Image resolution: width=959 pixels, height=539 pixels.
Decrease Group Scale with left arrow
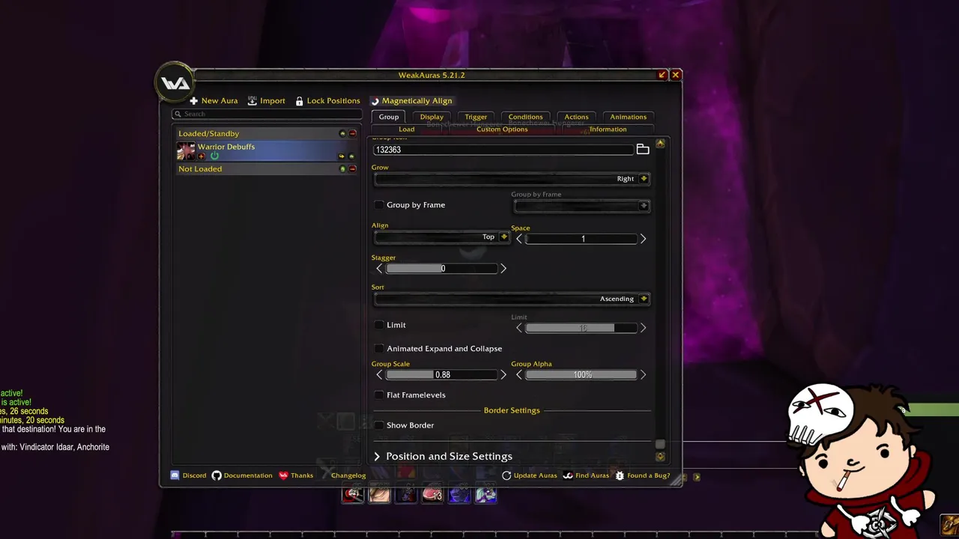[x=379, y=375]
